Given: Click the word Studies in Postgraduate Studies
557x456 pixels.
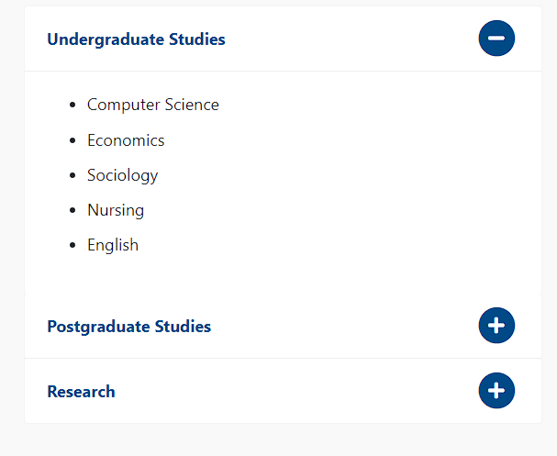Looking at the screenshot, I should click(x=183, y=327).
